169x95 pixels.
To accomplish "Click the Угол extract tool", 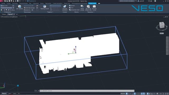I will (71, 8).
